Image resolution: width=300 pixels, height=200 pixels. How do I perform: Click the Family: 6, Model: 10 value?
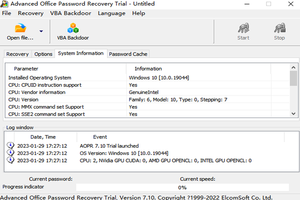178,99
